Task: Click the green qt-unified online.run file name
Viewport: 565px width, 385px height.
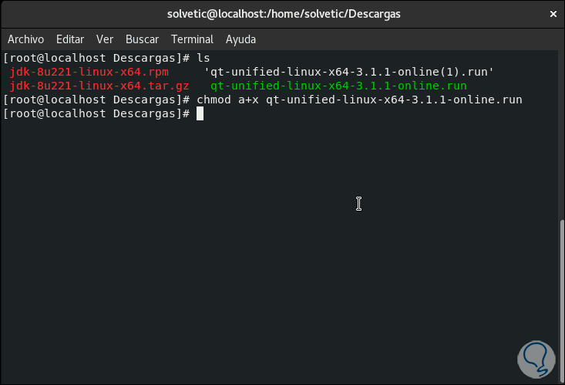Action: (338, 86)
